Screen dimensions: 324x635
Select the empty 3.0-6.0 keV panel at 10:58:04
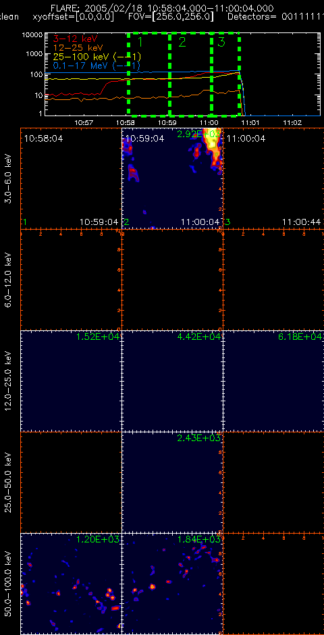pos(71,178)
